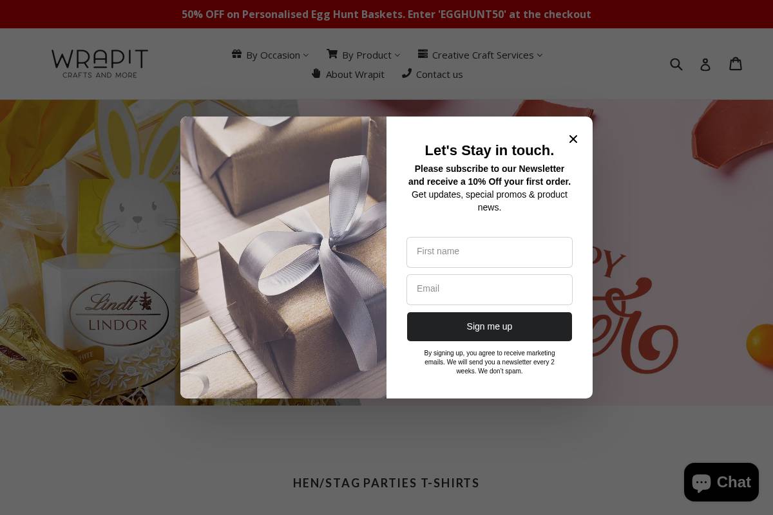This screenshot has height=515, width=773.
Task: Click the gift icon beside By Occasion
Action: point(237,54)
